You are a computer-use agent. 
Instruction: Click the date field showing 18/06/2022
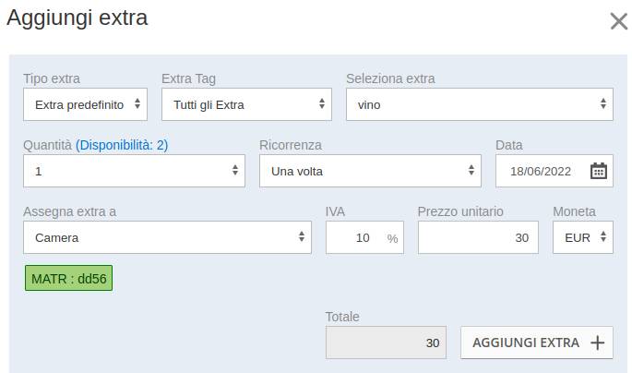point(554,171)
